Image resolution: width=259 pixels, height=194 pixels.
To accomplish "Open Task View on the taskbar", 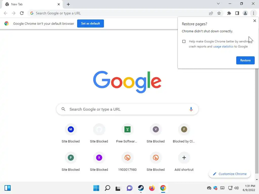I will (x=118, y=188).
